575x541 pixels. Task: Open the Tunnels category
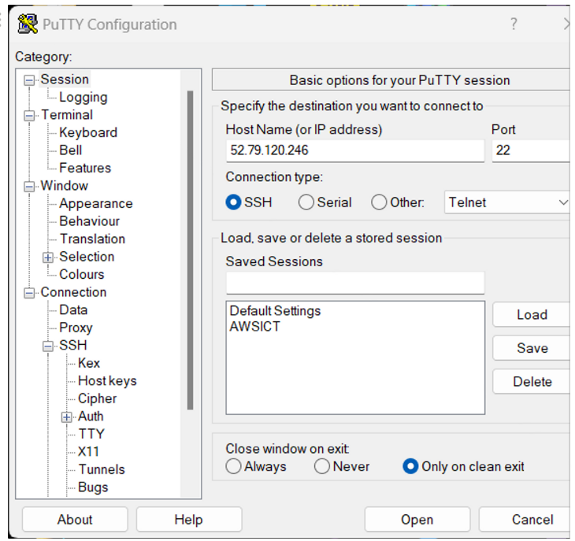click(102, 469)
